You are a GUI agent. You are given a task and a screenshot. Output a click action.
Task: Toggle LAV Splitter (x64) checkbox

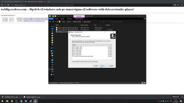(x=73, y=49)
